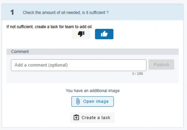Click the clipboard plus icon beside Create a task

76,117
